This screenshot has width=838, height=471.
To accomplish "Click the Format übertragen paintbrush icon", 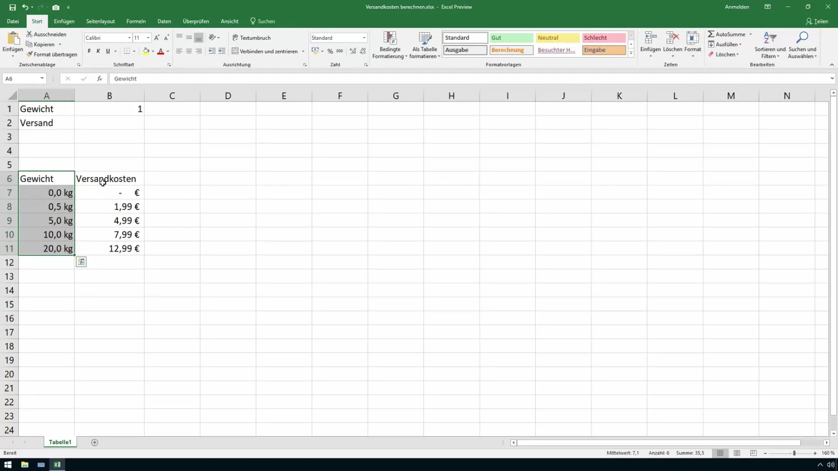I will (30, 55).
